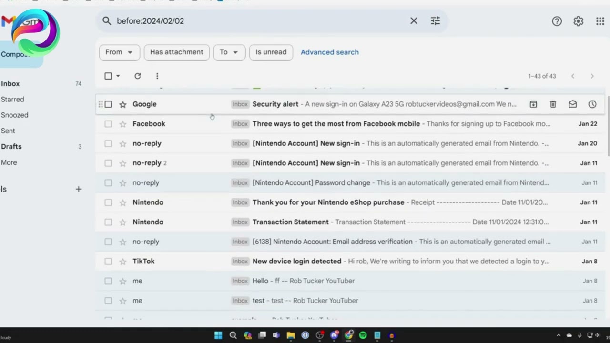
Task: Create a new label with the plus icon
Action: [79, 189]
